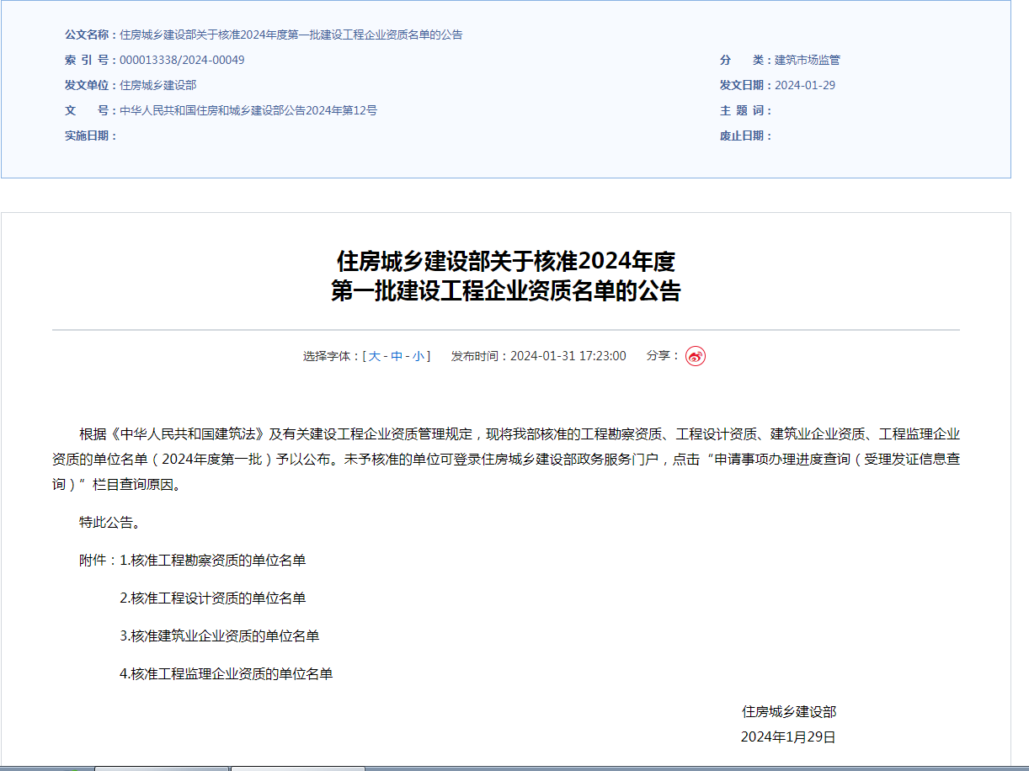Share the announcement via the Weibo icon
The image size is (1029, 771).
coord(696,355)
